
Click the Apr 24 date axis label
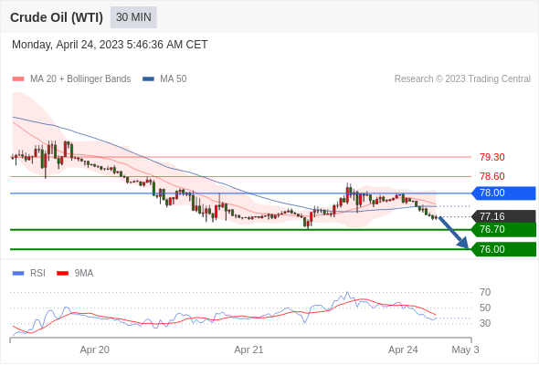403,349
